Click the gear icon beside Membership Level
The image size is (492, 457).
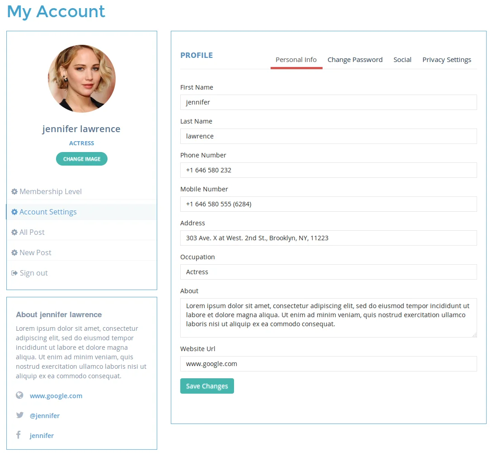click(14, 191)
